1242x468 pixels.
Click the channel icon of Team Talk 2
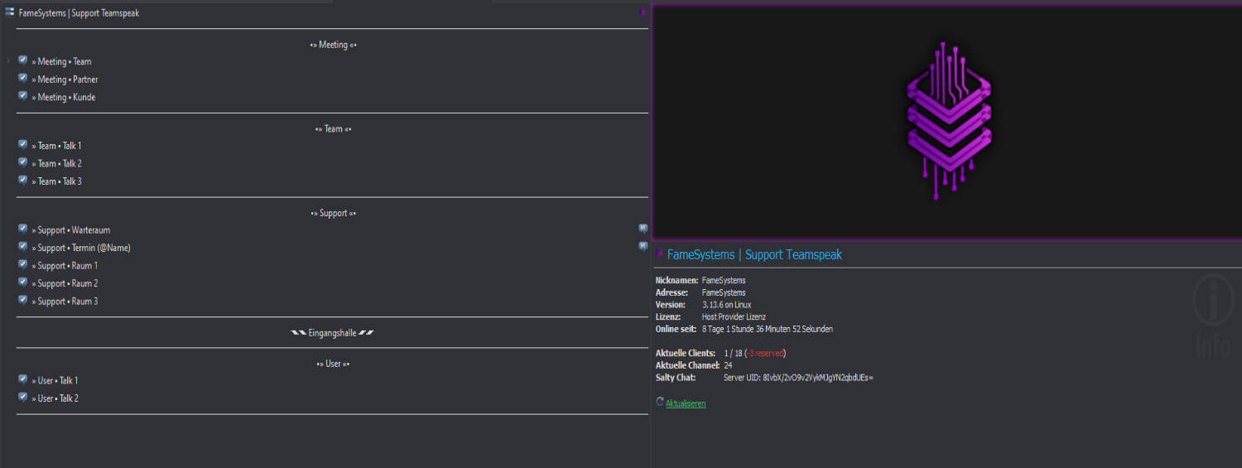pyautogui.click(x=23, y=162)
